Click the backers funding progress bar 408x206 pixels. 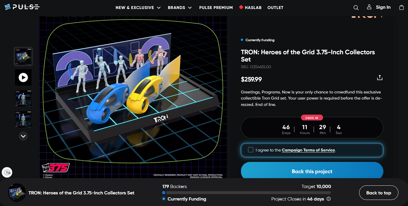coord(247,193)
